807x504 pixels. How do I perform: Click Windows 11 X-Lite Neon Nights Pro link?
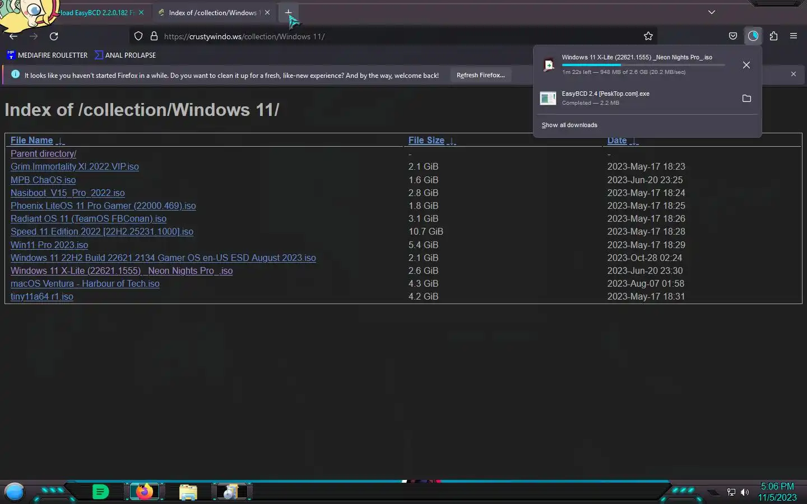pyautogui.click(x=122, y=270)
